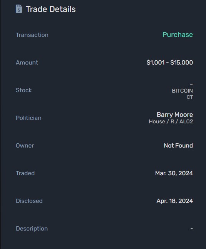Click the Description label
The image size is (206, 249).
click(32, 229)
